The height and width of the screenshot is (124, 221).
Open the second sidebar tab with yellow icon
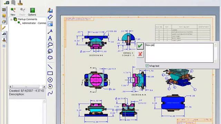tap(4, 16)
